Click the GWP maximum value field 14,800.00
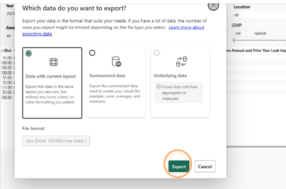Viewport: 286px width, 189px height. click(x=261, y=34)
